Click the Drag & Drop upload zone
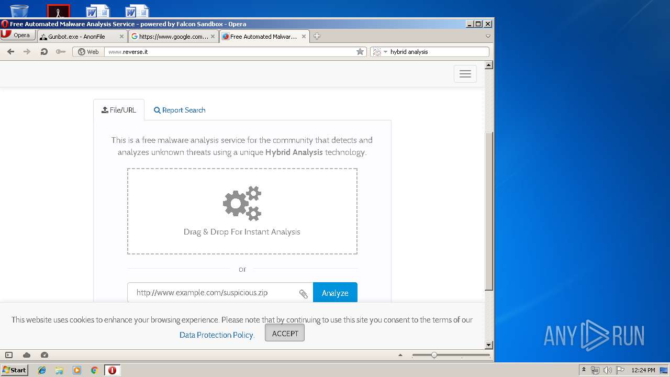 pos(242,211)
